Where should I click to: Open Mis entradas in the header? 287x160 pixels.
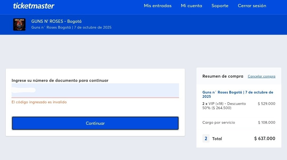[x=158, y=6]
